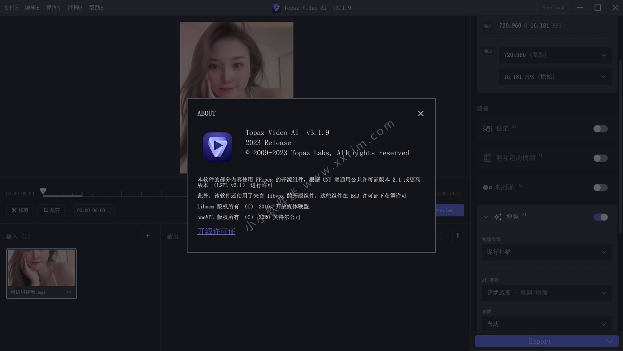This screenshot has width=623, height=351.
Task: Open the 编辑E menu
Action: coord(32,8)
